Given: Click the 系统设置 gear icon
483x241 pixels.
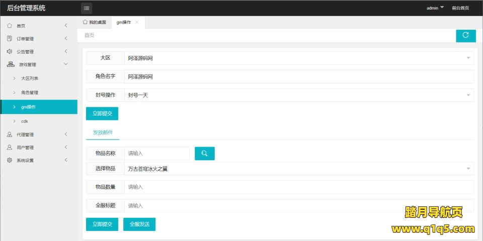Looking at the screenshot, I should coord(10,161).
